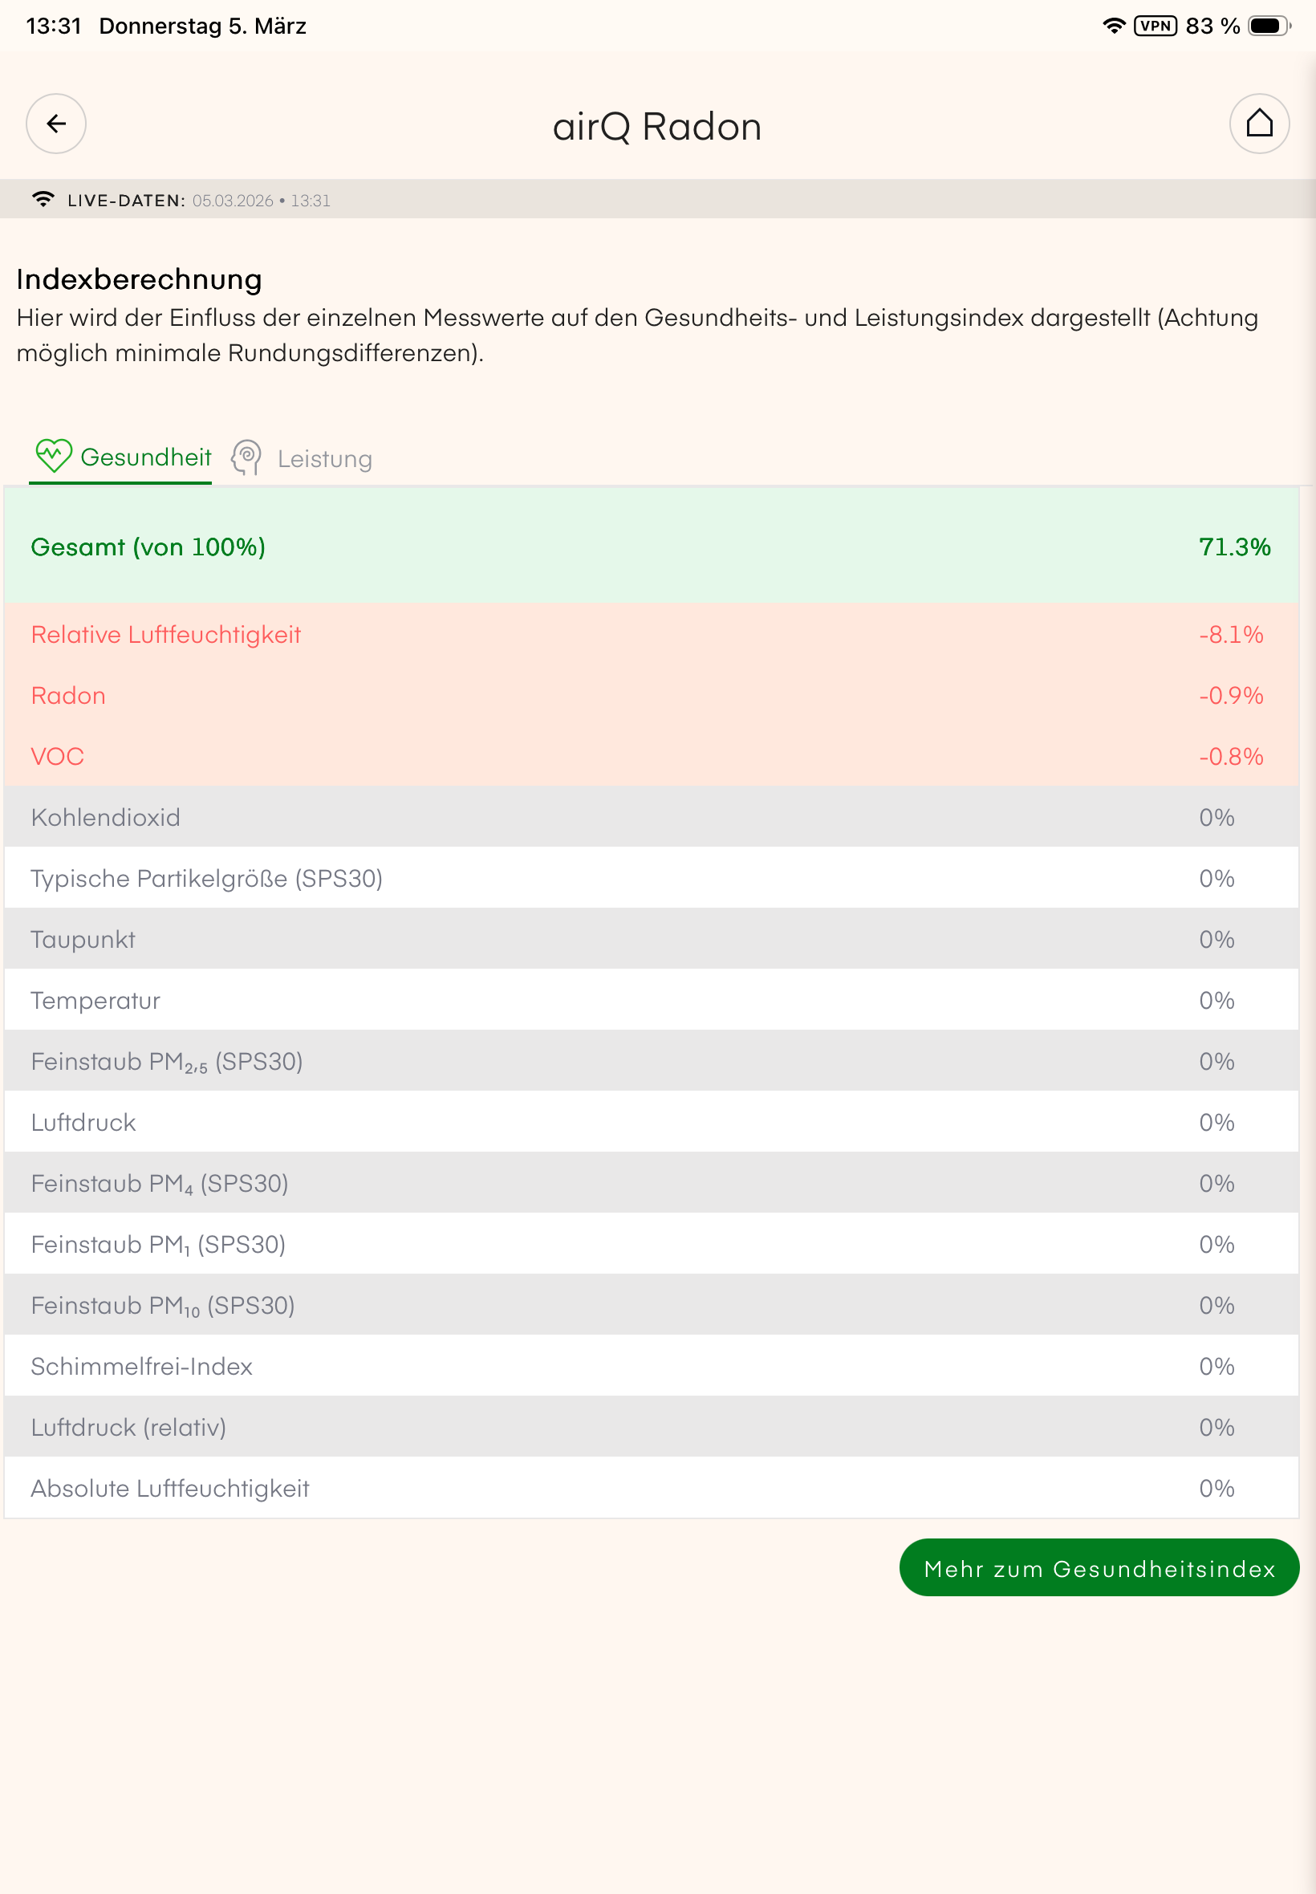Switch to the Leistung tab
This screenshot has height=1894, width=1316.
[324, 458]
